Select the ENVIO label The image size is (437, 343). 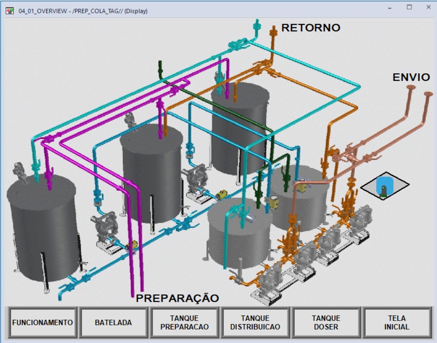[411, 77]
